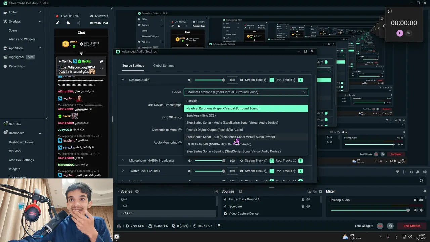Choose LG ULTRAGEAR NVIDIA audio device
The image size is (430, 242).
click(246, 144)
